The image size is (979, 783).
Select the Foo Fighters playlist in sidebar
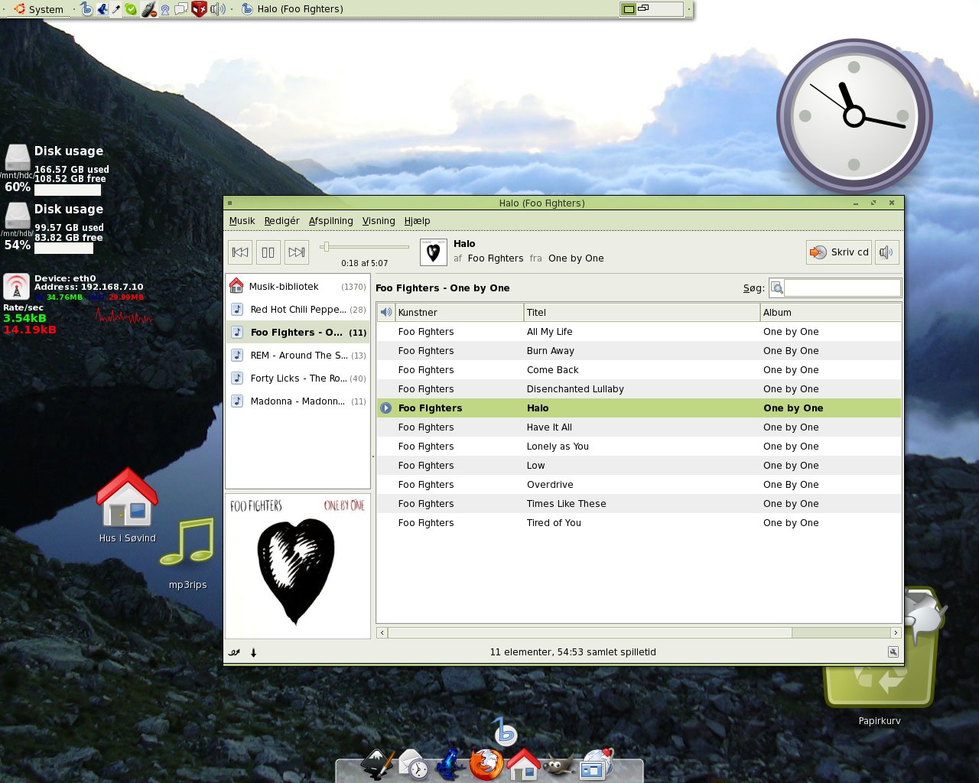(298, 333)
